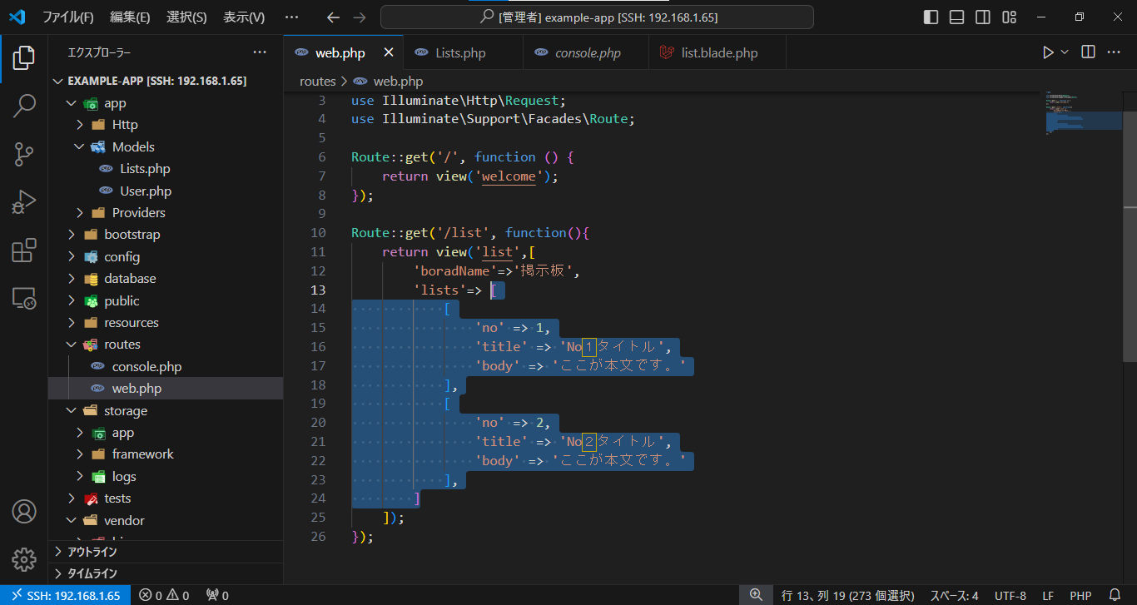The height and width of the screenshot is (605, 1137).
Task: Open the errors and warnings status item
Action: click(164, 596)
